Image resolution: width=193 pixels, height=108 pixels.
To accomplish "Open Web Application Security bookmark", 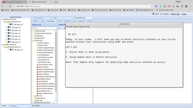I will [145, 10].
